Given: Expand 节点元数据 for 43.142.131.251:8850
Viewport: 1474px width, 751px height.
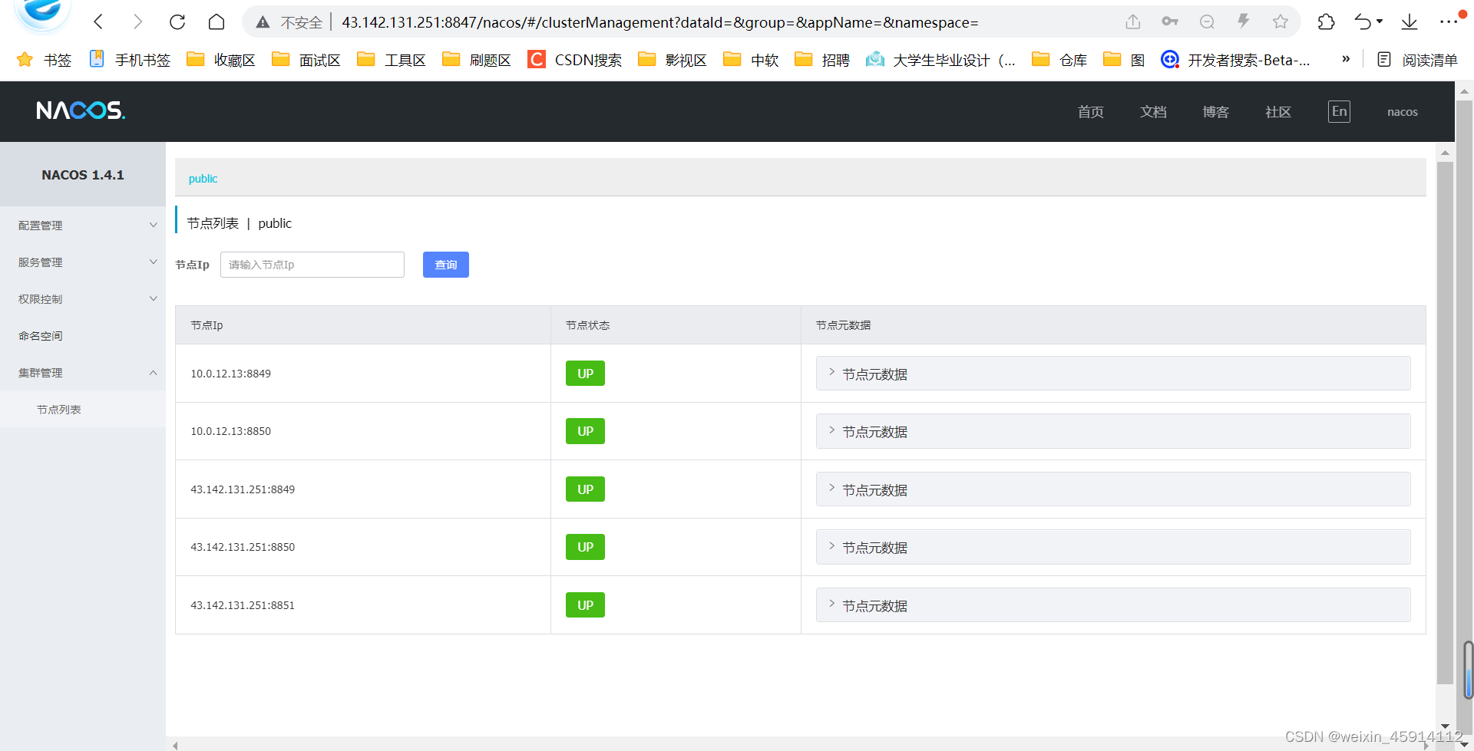Looking at the screenshot, I should (1113, 547).
